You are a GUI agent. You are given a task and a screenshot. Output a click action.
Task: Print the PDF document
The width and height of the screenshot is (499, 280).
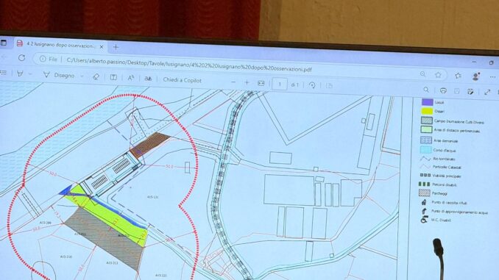coord(443,91)
